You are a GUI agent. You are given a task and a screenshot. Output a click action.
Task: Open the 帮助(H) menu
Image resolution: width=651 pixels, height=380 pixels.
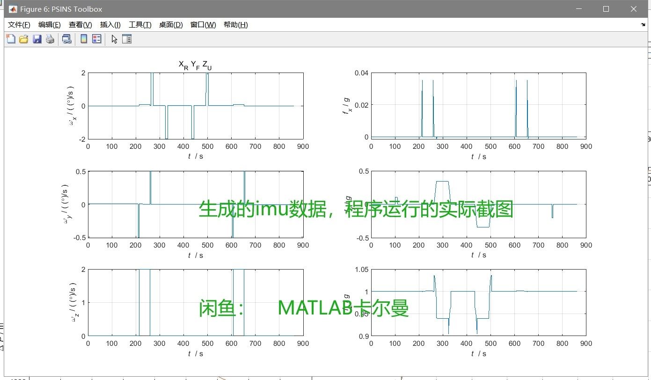[236, 25]
